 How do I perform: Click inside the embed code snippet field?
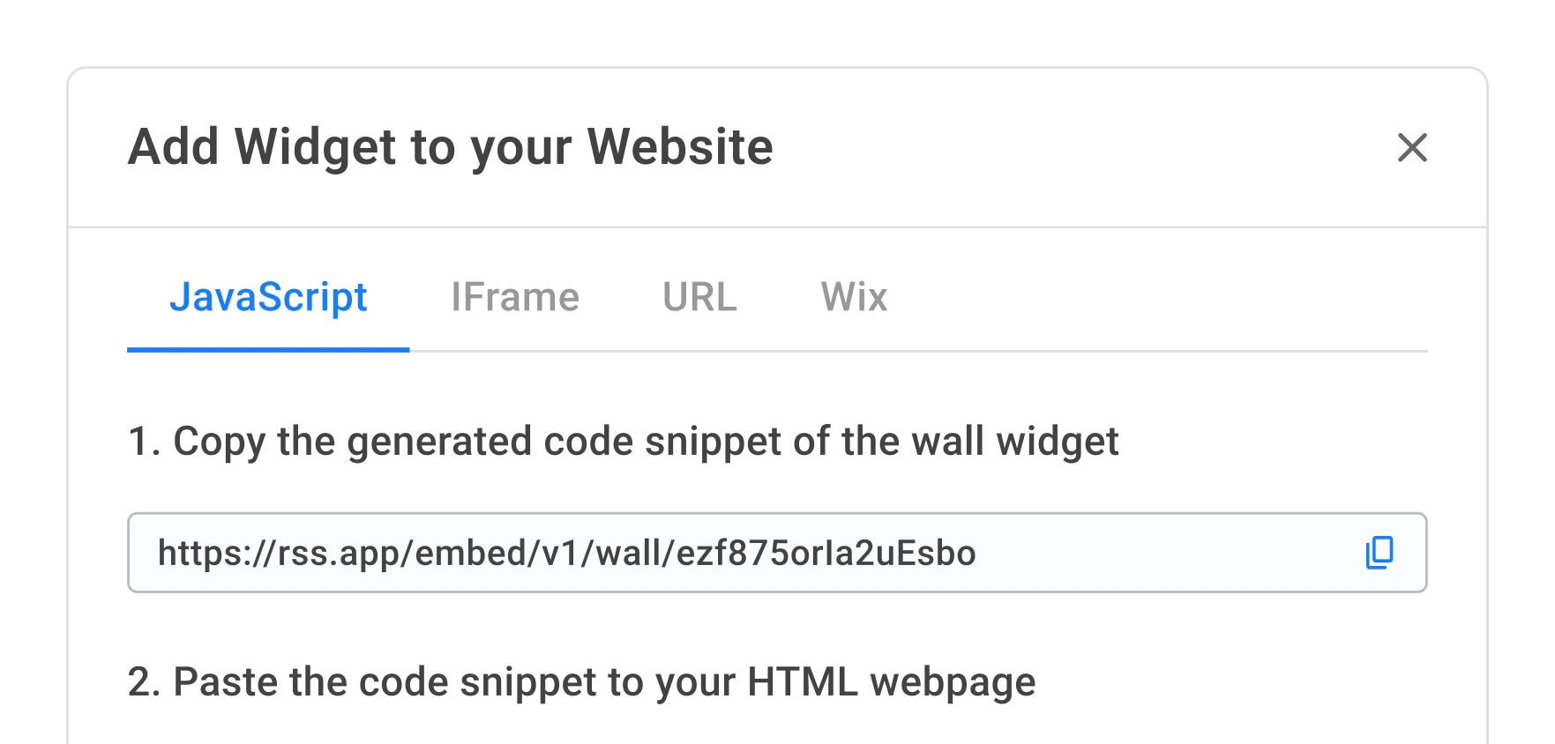pos(617,553)
